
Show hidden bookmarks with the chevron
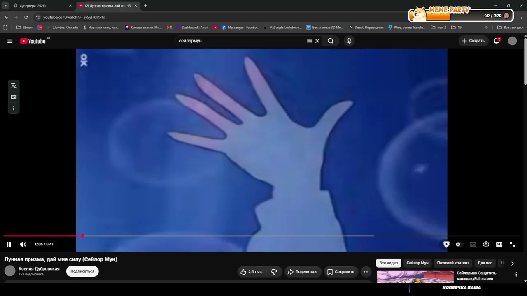tap(486, 28)
